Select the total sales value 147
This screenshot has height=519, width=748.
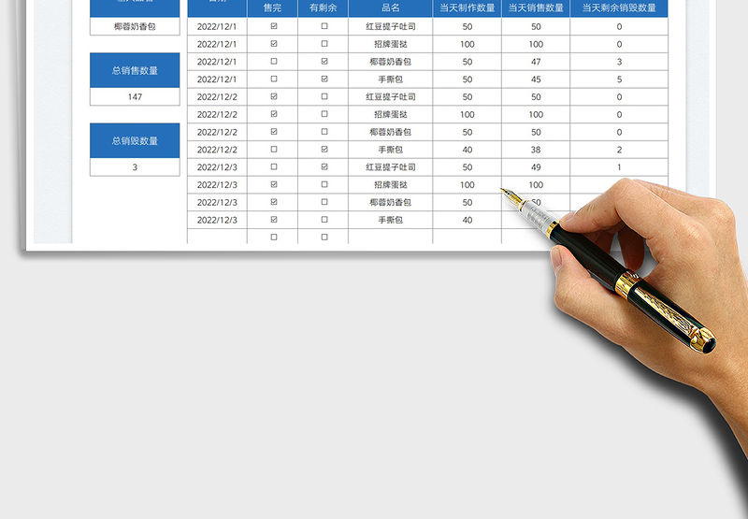point(135,96)
